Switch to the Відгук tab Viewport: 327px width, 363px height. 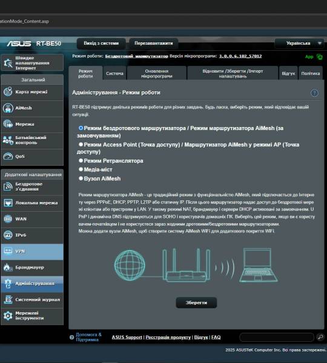click(288, 73)
